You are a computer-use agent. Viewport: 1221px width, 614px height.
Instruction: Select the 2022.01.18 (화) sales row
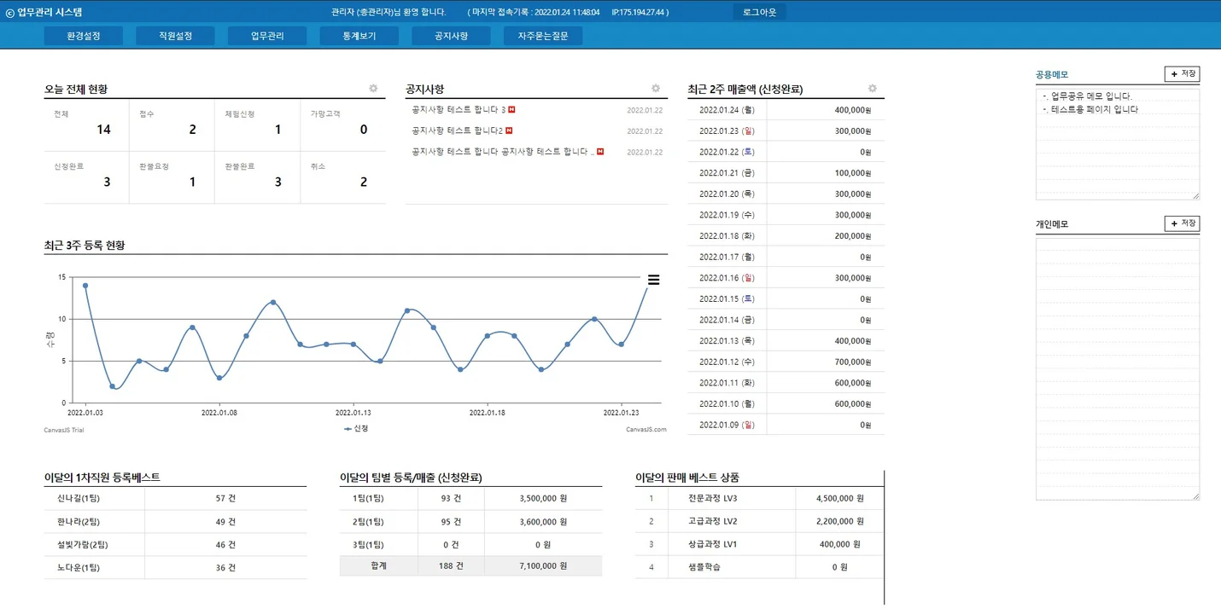click(786, 236)
